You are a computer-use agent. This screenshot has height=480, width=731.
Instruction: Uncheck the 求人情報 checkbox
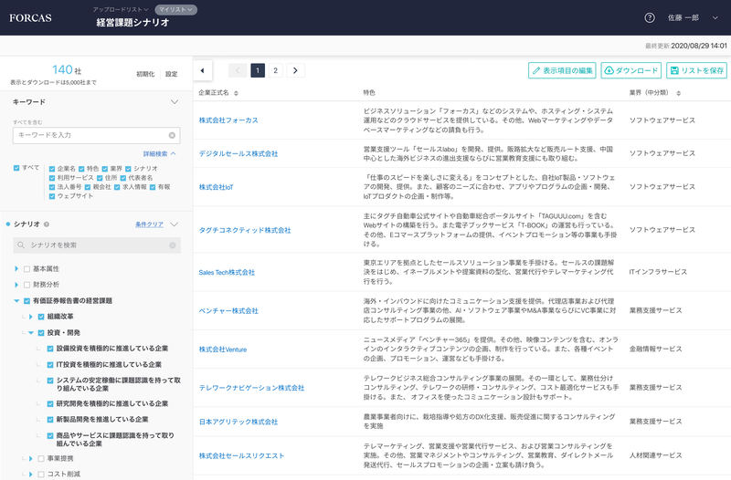point(117,187)
